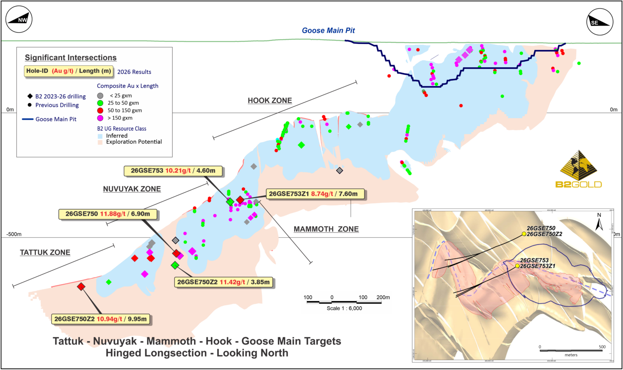
Task: Open the 26GSE753 10.21g/t callout label
Action: tap(173, 171)
